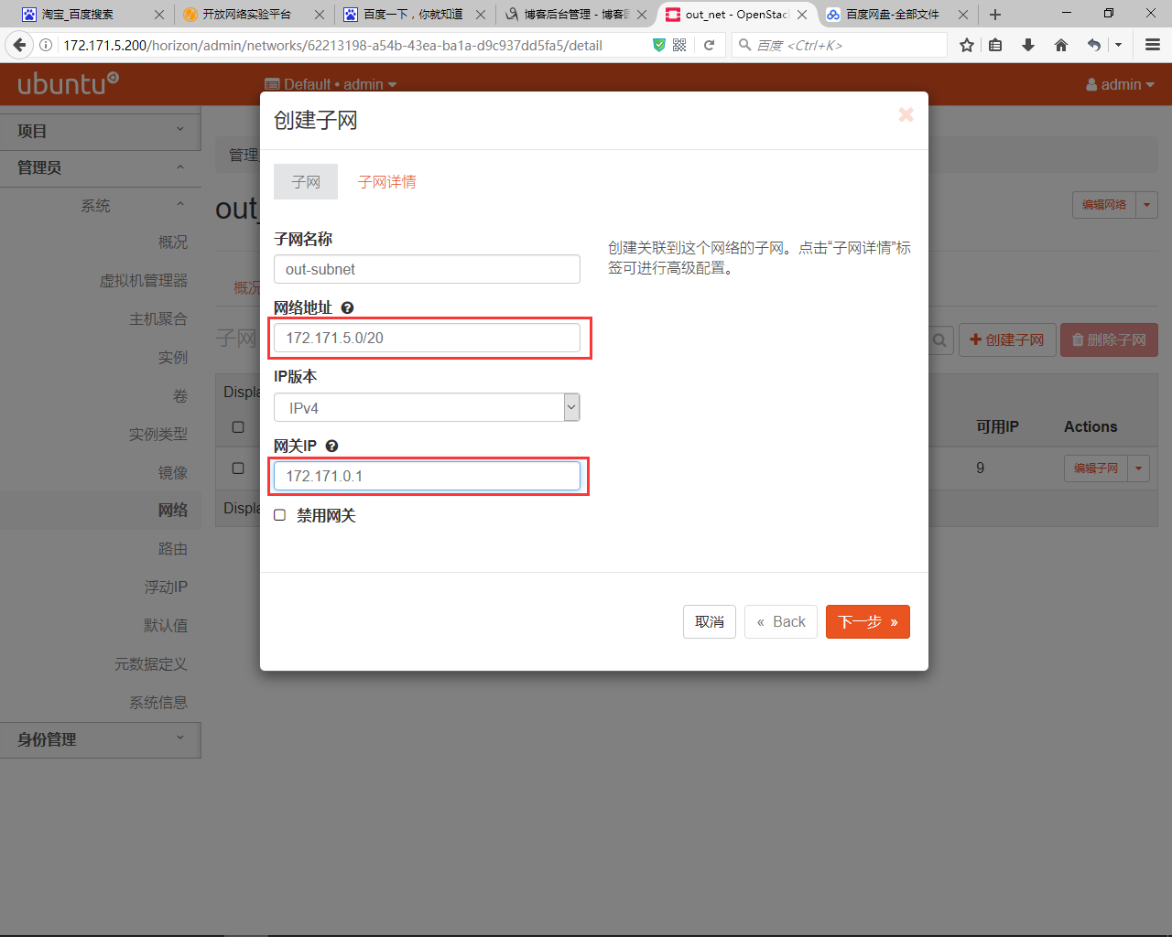
Task: Click the help icon beside 网络地址 label
Action: (347, 308)
